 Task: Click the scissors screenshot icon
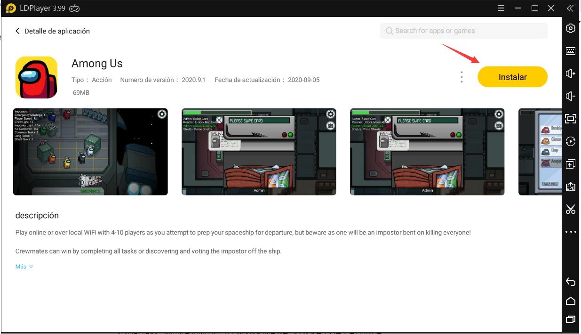(571, 209)
